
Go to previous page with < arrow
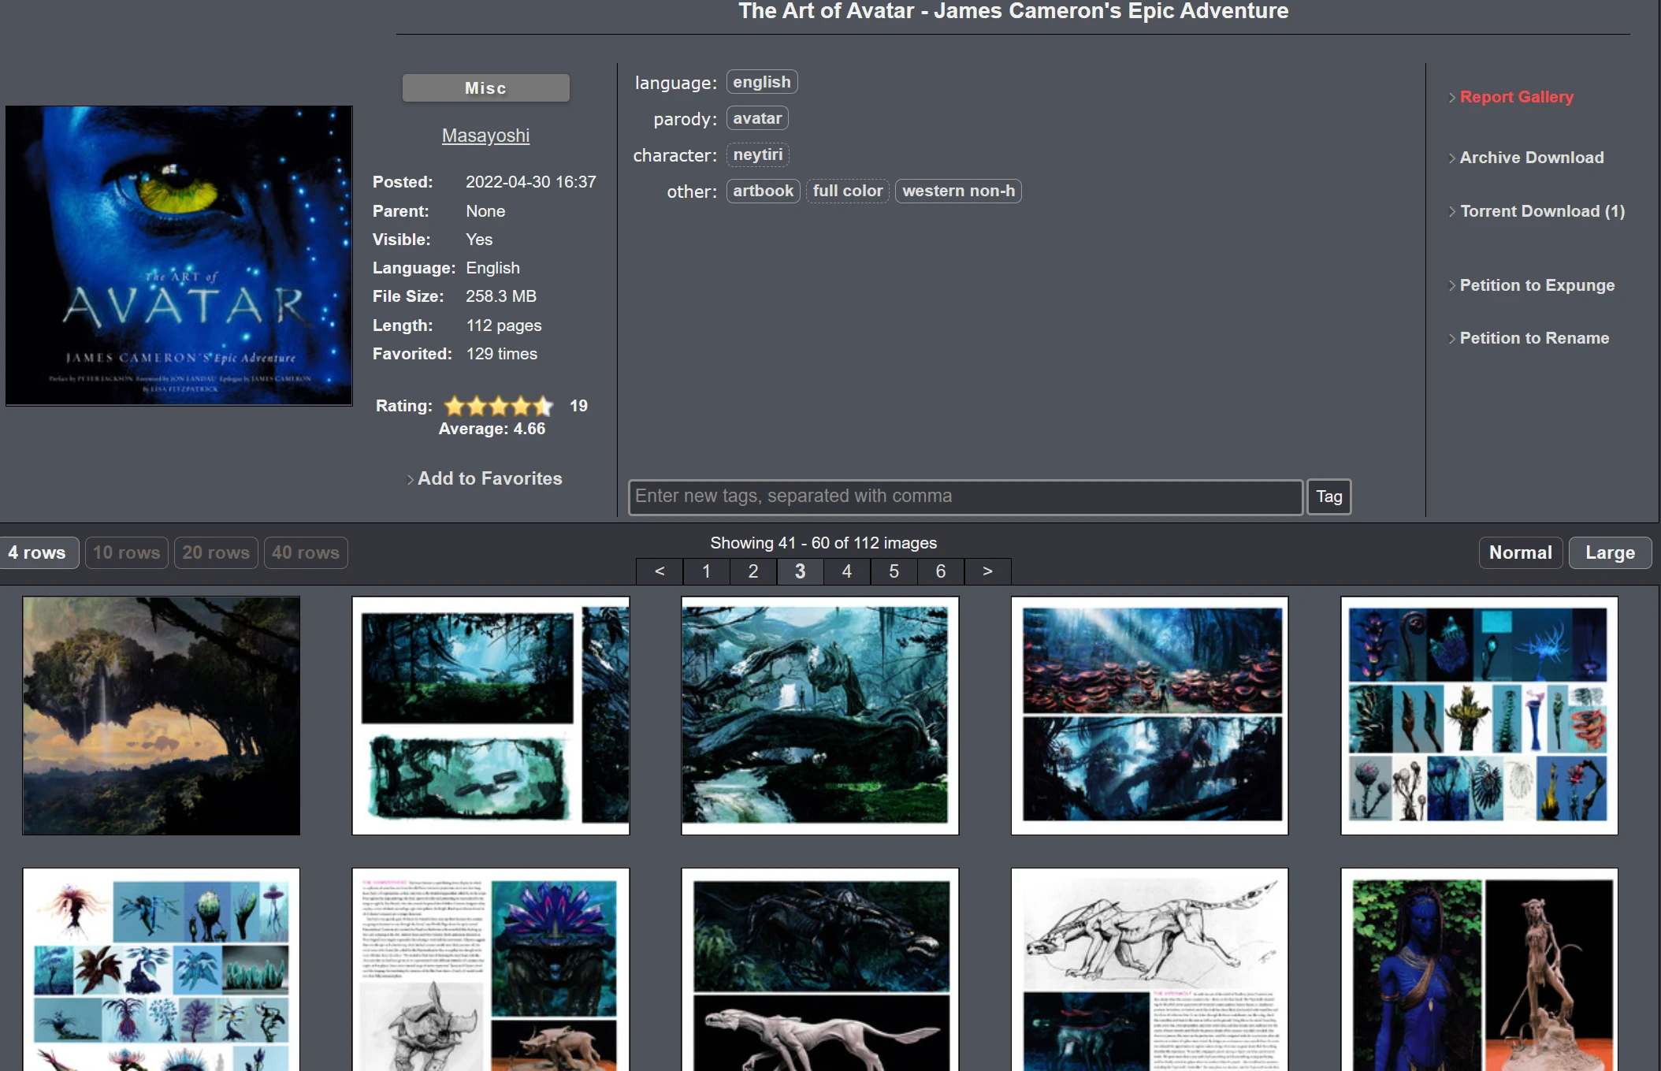point(660,571)
